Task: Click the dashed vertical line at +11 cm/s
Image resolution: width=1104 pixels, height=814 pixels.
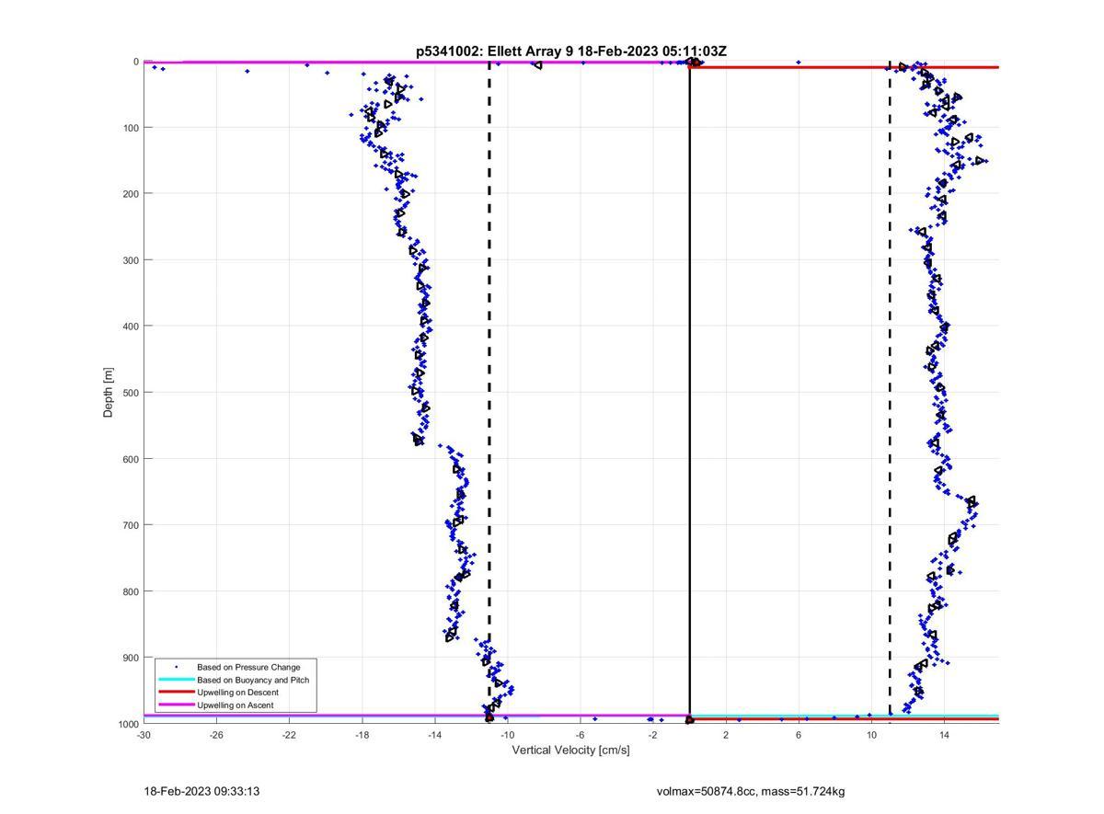Action: coord(890,393)
